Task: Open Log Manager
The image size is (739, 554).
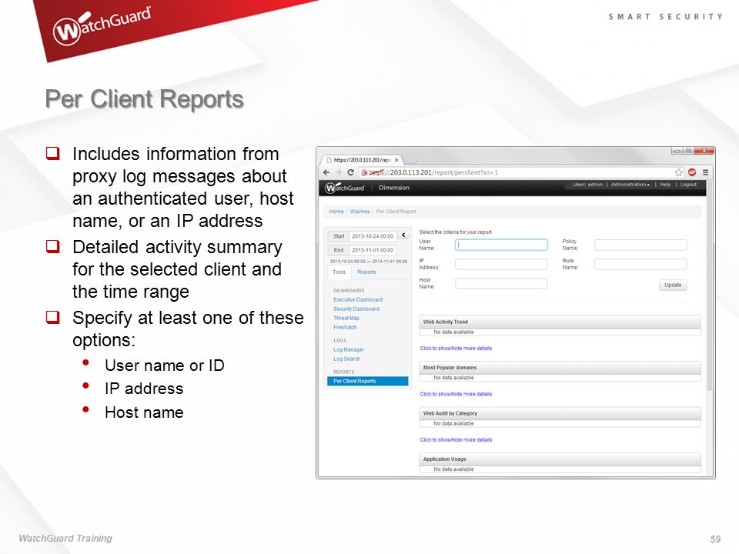Action: 348,349
